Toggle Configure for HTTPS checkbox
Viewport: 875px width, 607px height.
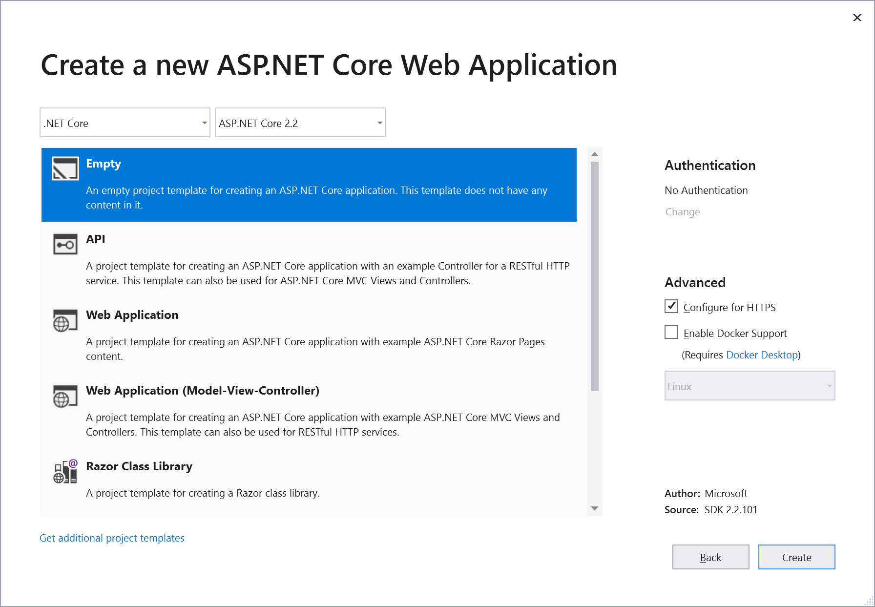(x=671, y=306)
